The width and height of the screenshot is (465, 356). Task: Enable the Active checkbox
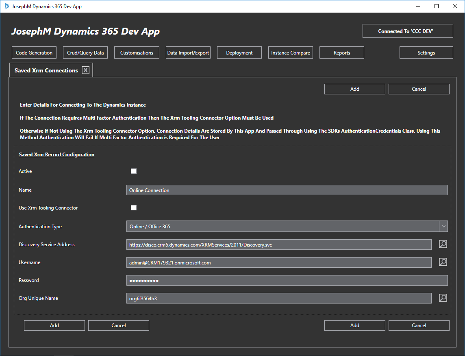tap(134, 171)
